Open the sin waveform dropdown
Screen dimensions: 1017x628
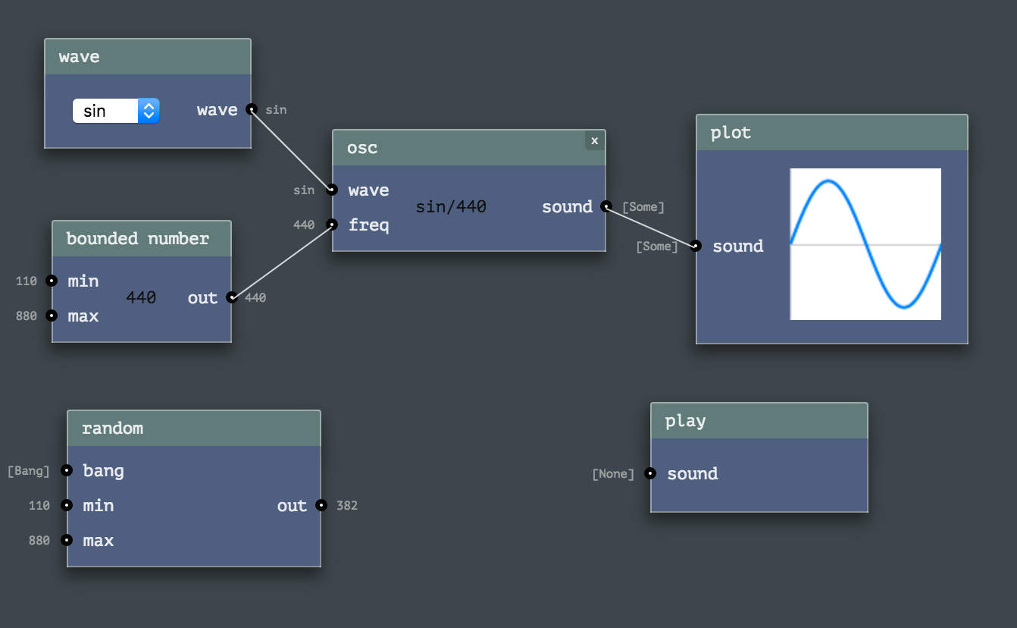(x=116, y=111)
